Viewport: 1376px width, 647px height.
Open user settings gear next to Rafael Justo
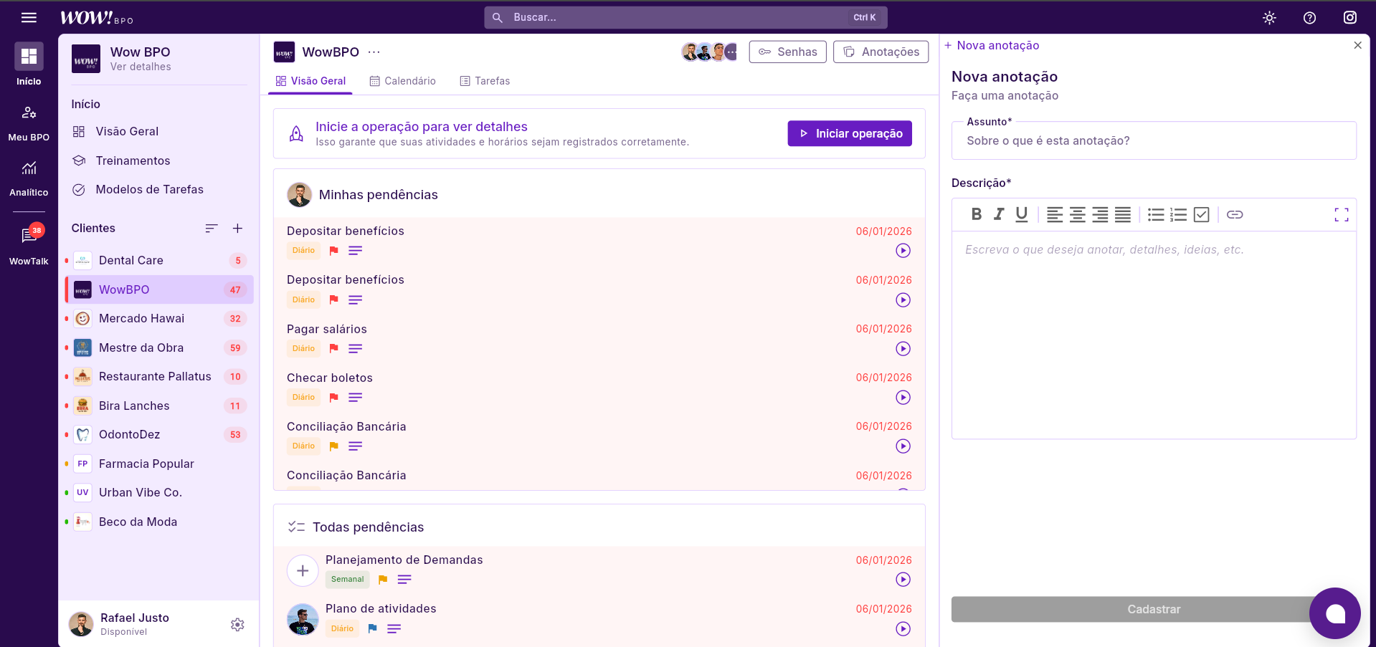(237, 625)
